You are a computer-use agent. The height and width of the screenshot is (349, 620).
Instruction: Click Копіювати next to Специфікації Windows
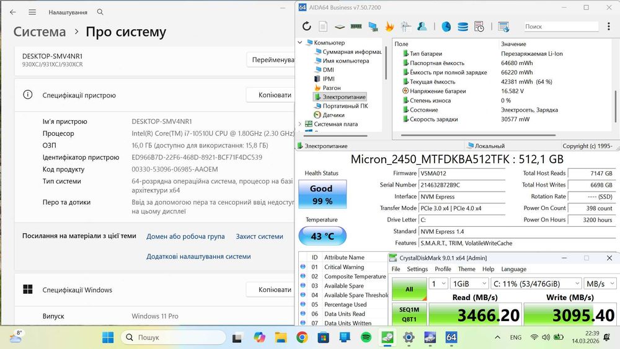271,289
